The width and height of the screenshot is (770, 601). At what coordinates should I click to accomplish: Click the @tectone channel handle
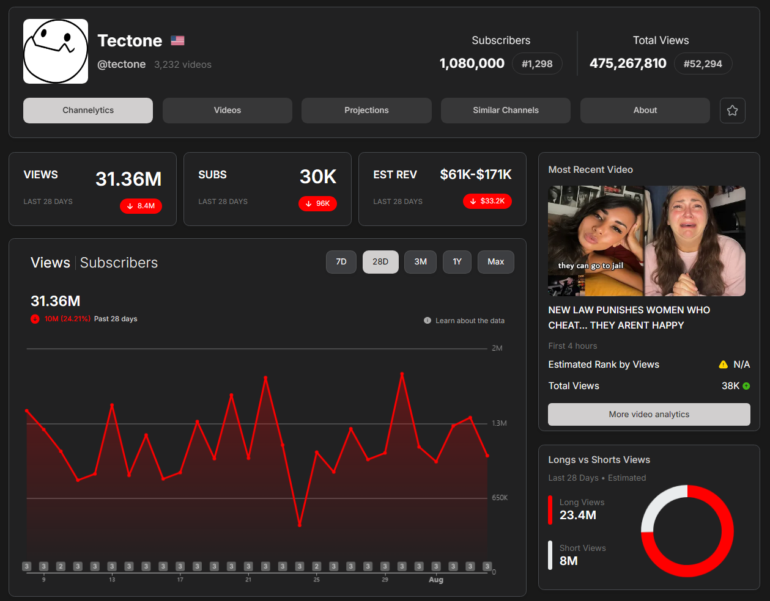(122, 65)
